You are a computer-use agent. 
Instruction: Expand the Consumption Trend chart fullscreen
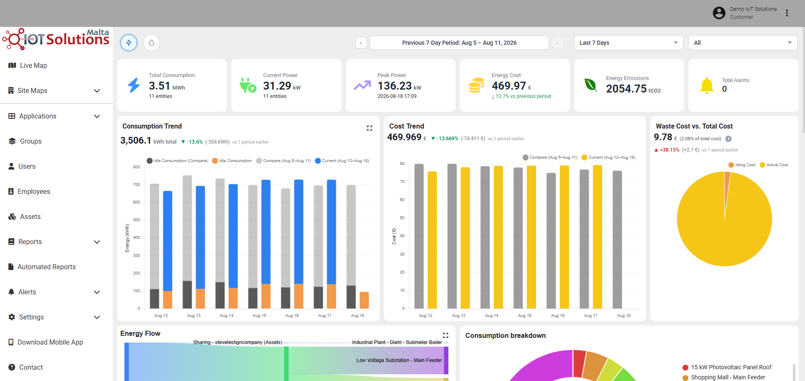point(370,128)
